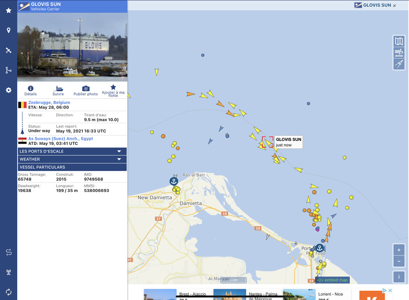This screenshot has width=409, height=300.
Task: Click the airplane airport icon near Port Said
Action: click(296, 243)
